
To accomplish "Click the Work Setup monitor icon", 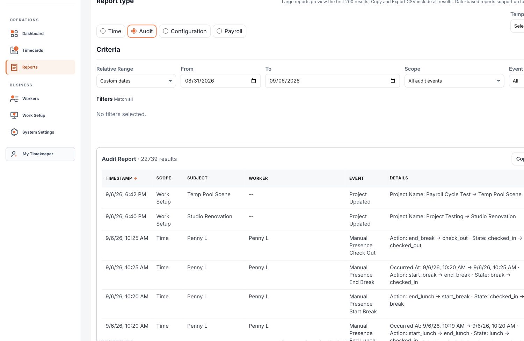I will click(x=14, y=115).
